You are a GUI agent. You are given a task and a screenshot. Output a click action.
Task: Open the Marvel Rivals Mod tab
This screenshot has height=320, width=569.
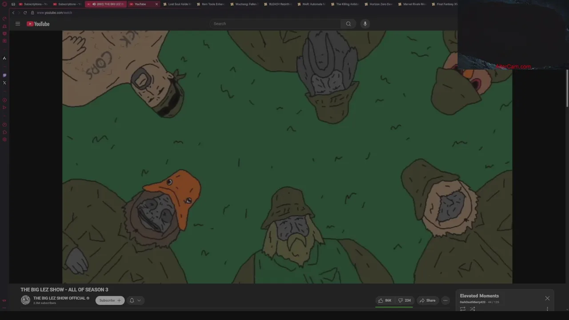click(x=412, y=4)
